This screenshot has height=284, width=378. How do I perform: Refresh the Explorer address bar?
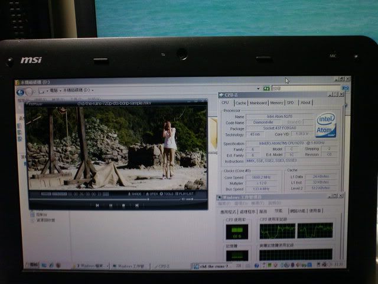click(266, 89)
